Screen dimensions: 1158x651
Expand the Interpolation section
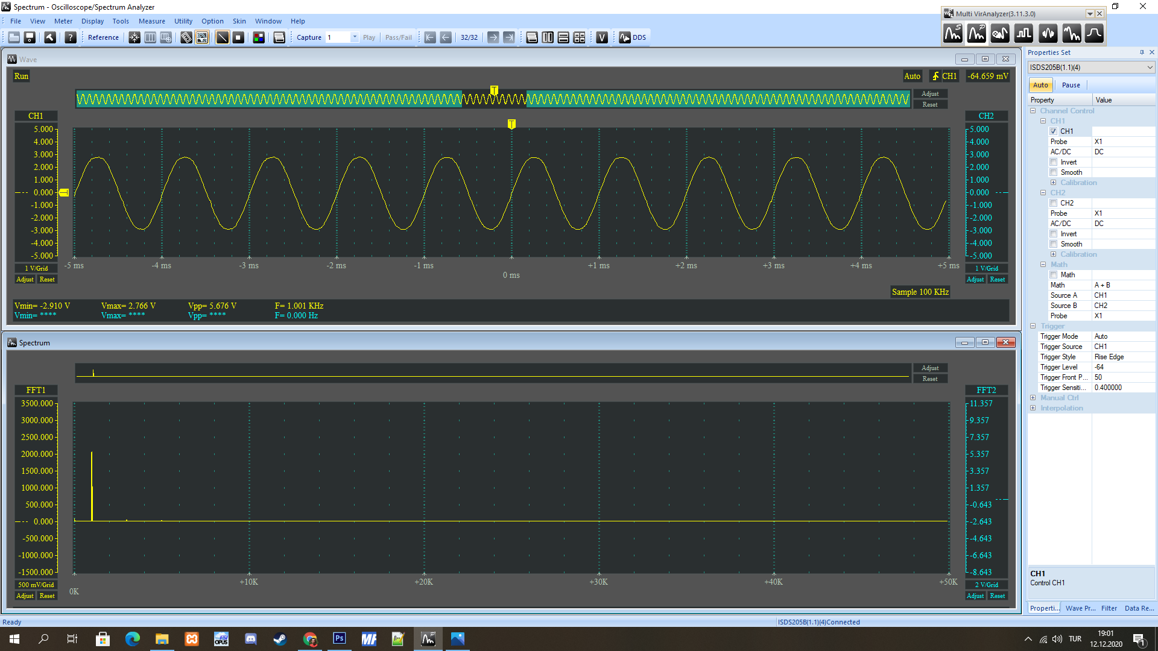(x=1033, y=408)
